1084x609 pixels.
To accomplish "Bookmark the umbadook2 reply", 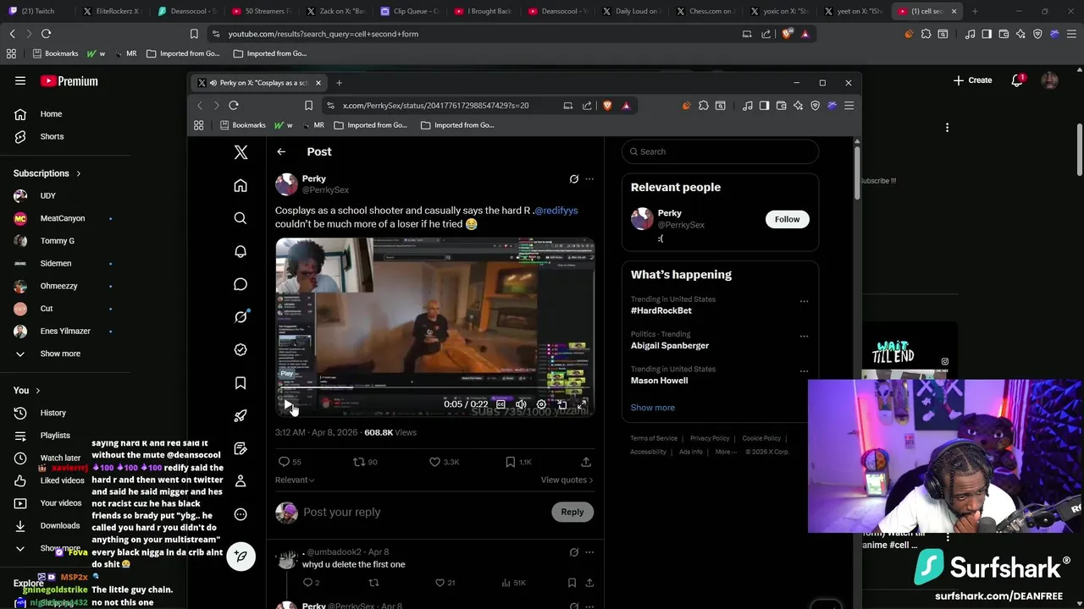I will point(572,583).
